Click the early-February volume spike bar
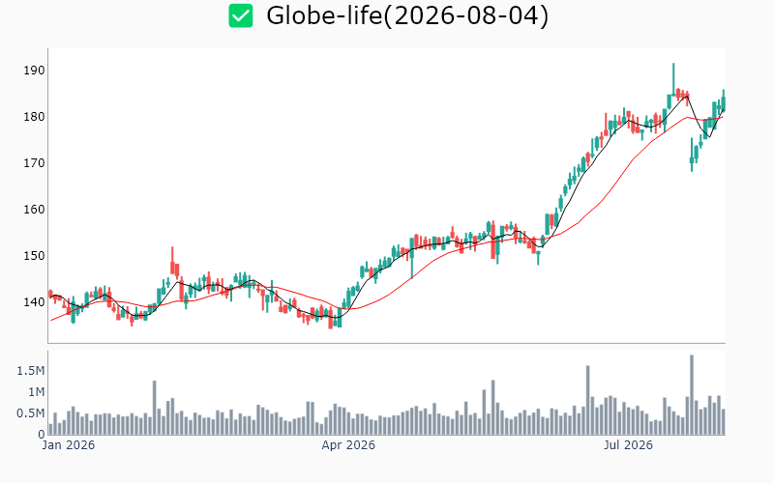774x483 pixels. coord(155,408)
